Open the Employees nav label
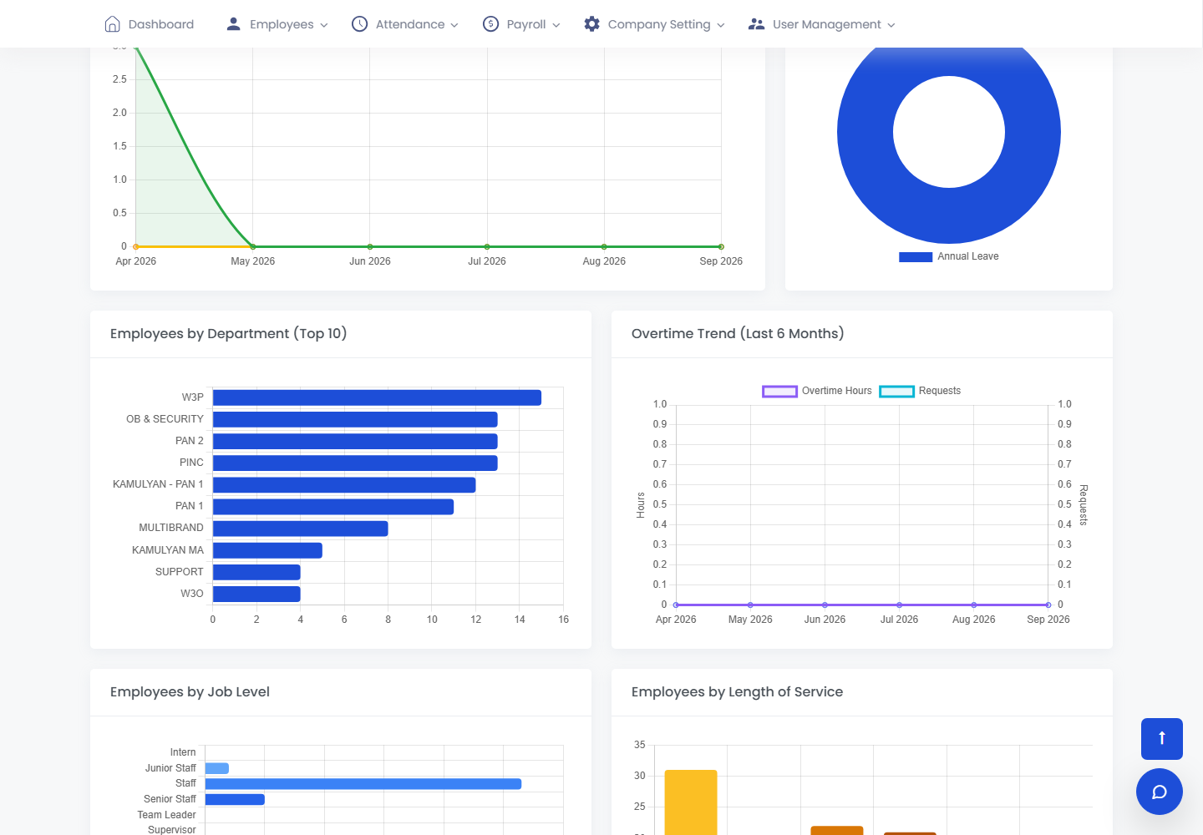 point(282,24)
